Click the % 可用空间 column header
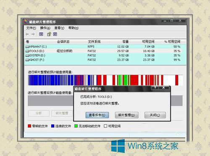Viewport: 210px width, 156px height. 172,42
